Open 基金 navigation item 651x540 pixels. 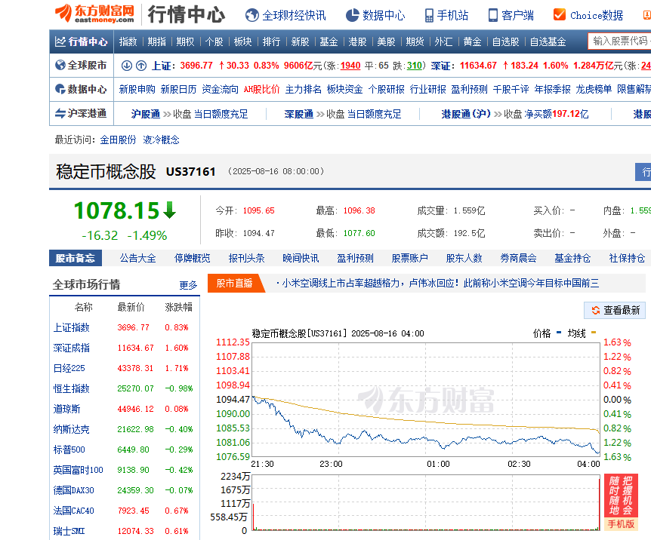point(329,42)
